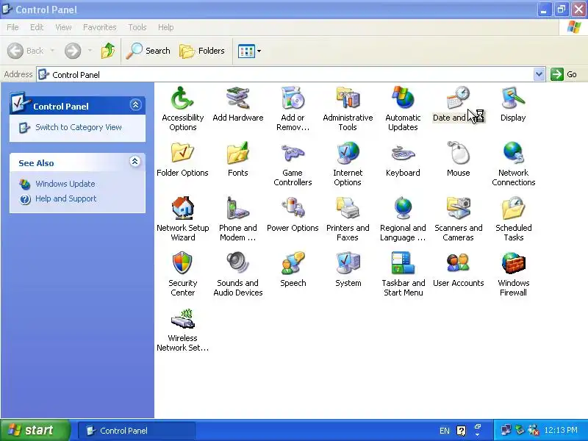
Task: Open Help and Support link
Action: coord(66,198)
